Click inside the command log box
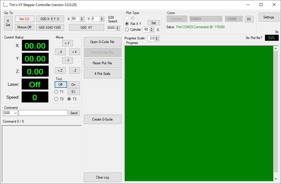Viewport: 281px width, 184px height. [41, 154]
